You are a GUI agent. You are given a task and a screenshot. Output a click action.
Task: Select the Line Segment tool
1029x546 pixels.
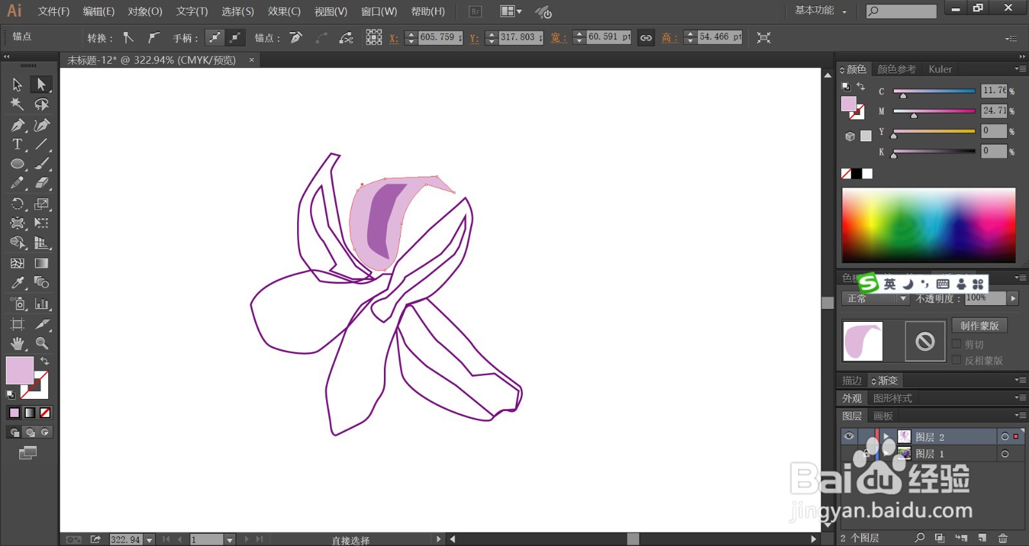click(41, 144)
